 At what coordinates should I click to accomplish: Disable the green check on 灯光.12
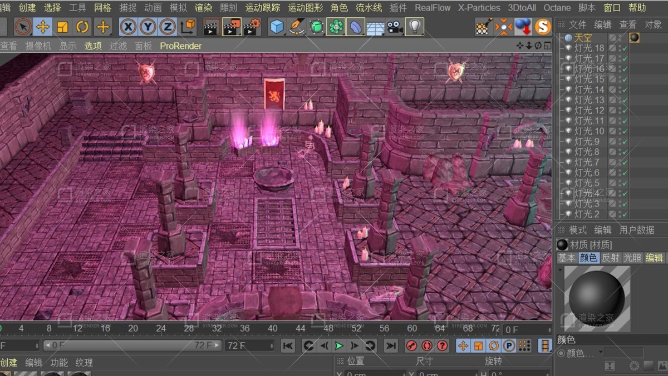coord(625,111)
